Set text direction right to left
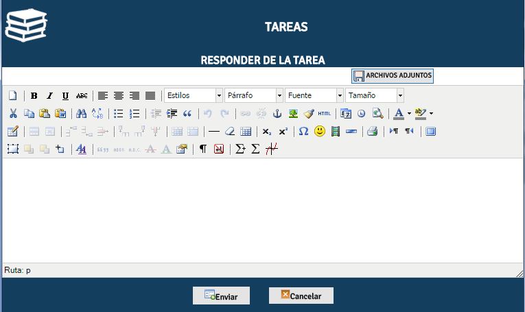This screenshot has width=525, height=312. [409, 131]
